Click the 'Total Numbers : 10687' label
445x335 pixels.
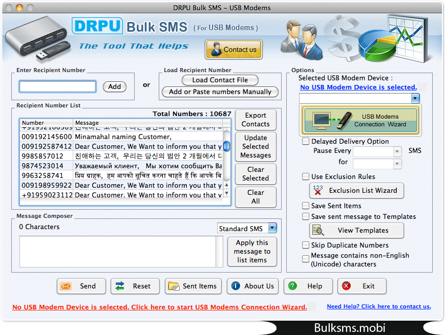coord(192,114)
